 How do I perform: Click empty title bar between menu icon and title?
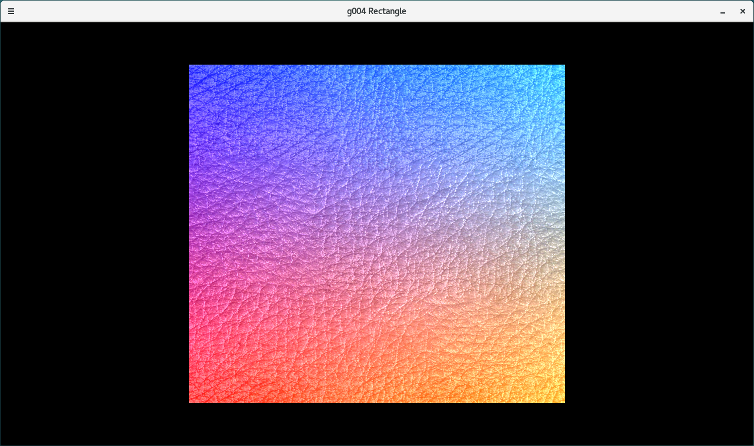pos(176,11)
